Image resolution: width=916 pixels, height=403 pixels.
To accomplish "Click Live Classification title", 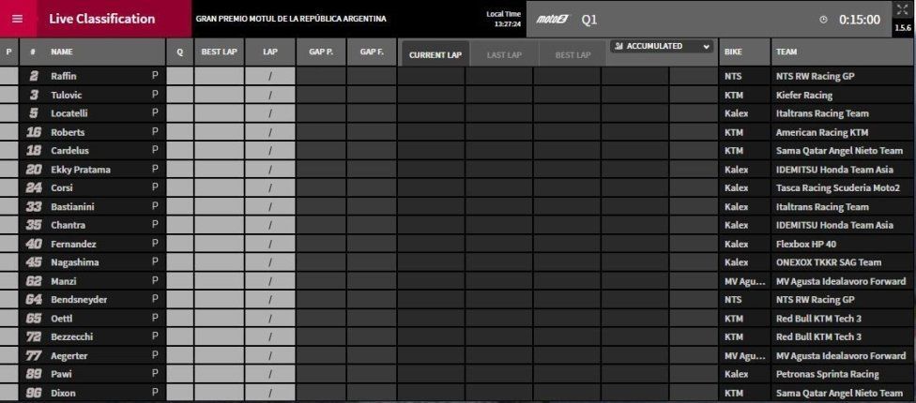I will pos(102,19).
